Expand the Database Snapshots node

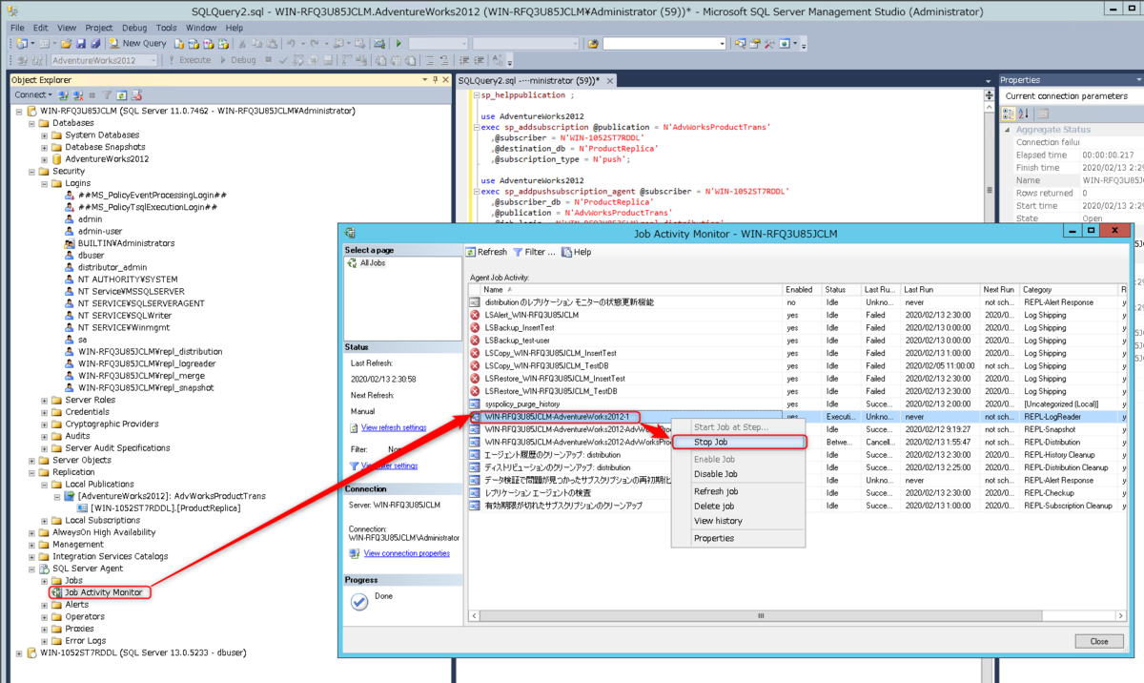44,147
